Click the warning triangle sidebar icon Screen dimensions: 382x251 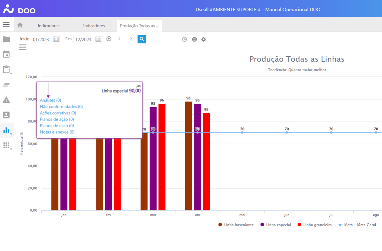tap(6, 100)
